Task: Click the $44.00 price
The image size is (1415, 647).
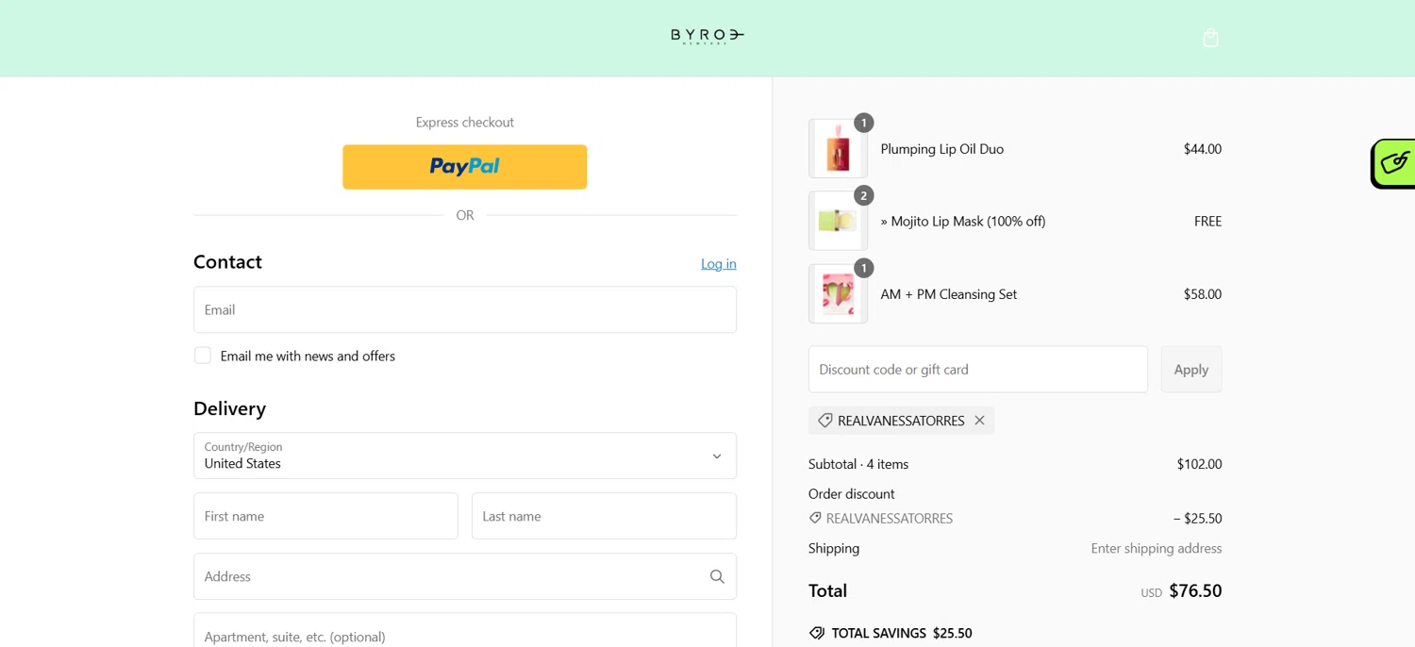Action: point(1203,149)
